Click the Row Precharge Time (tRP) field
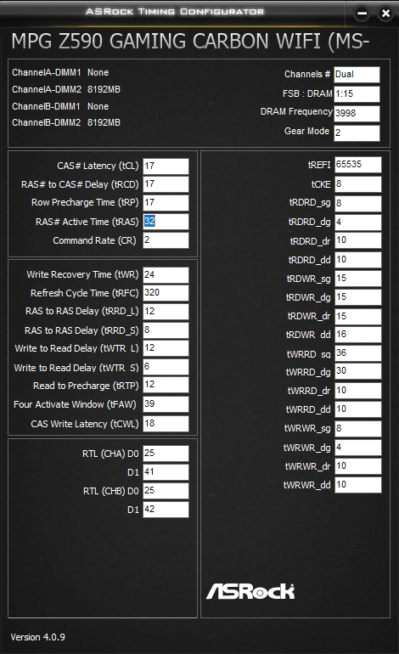Screen dimensions: 399x654 point(166,203)
